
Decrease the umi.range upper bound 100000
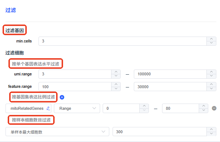211,76
